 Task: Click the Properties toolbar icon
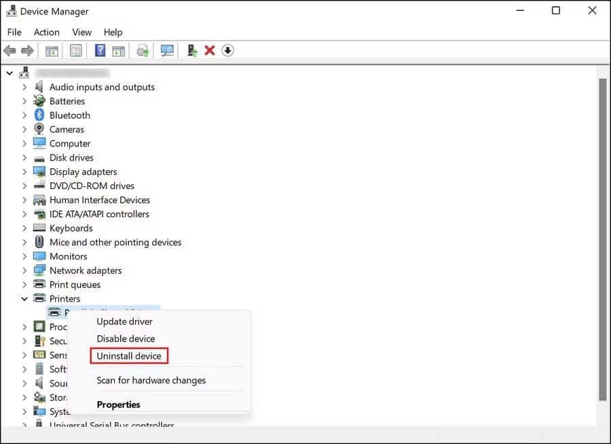(x=75, y=50)
